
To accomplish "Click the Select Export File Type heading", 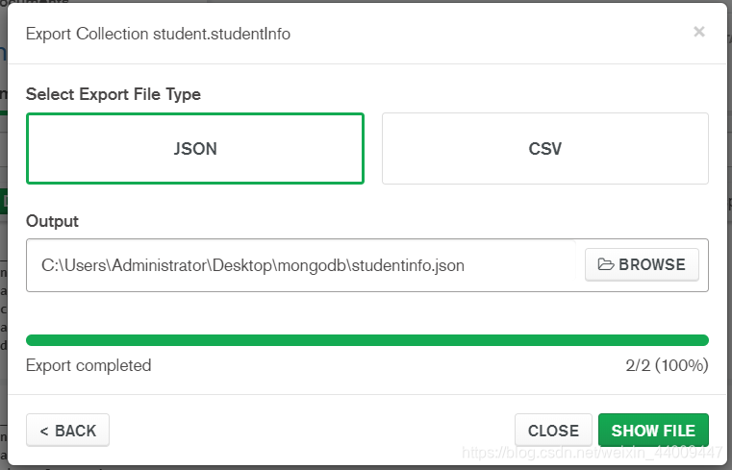I will 114,94.
